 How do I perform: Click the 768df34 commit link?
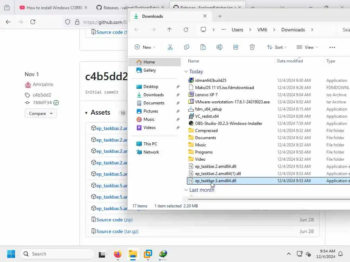pyautogui.click(x=42, y=102)
